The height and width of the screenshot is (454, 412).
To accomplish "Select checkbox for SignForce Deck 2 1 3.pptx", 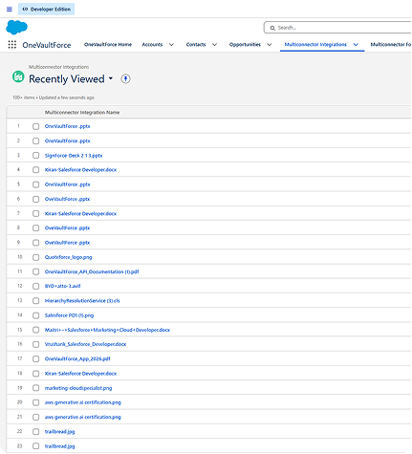I will (35, 156).
